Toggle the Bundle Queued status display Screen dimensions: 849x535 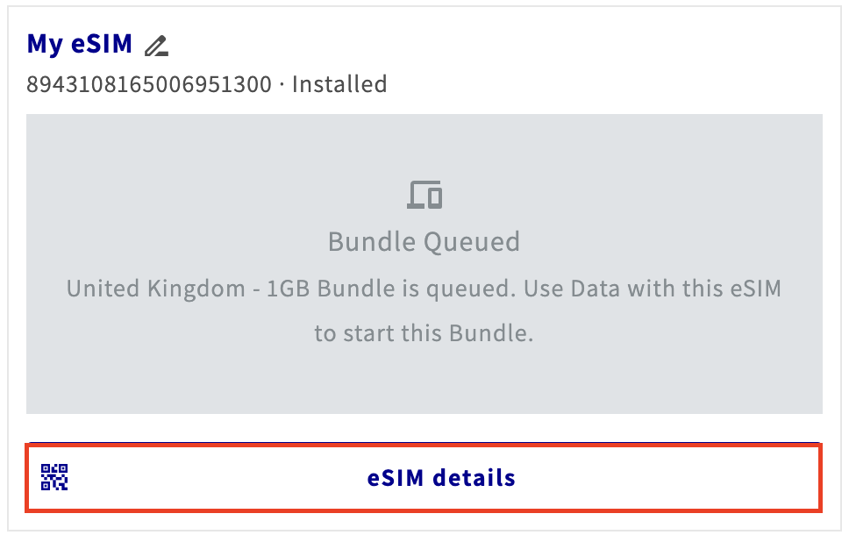pos(424,241)
